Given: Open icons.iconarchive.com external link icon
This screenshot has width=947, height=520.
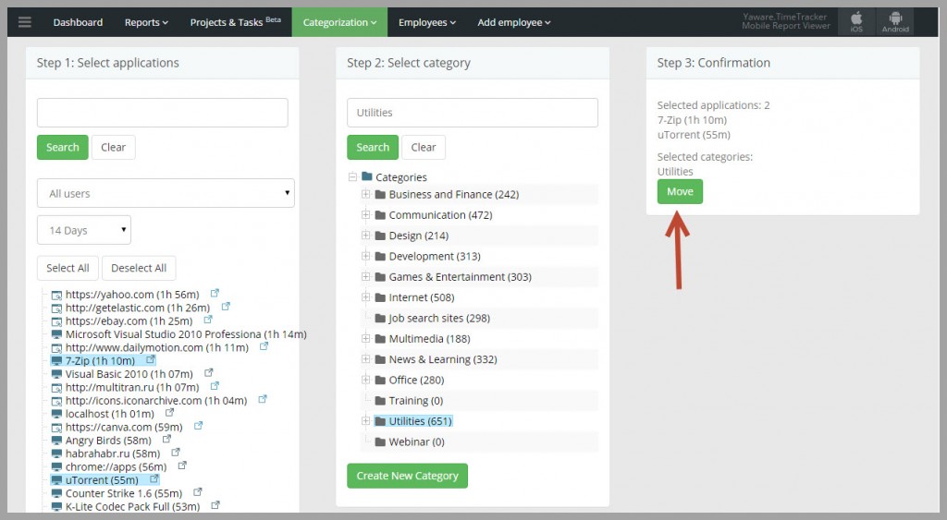Looking at the screenshot, I should pyautogui.click(x=262, y=399).
